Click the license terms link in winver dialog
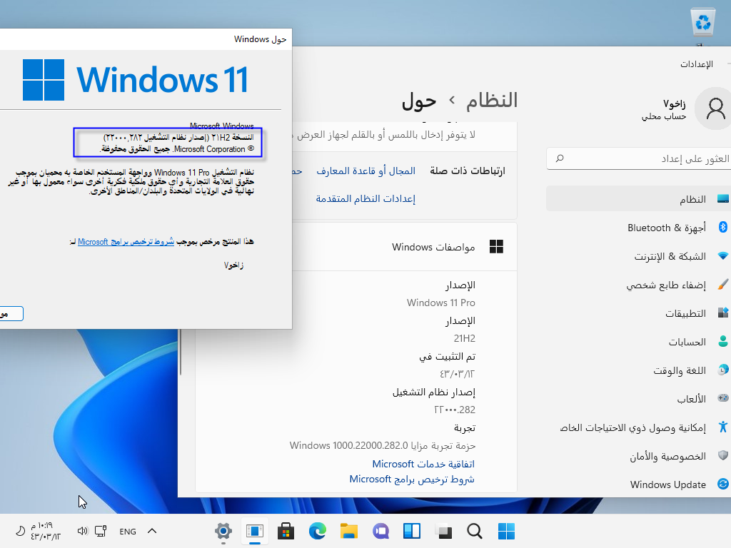The width and height of the screenshot is (731, 548). pyautogui.click(x=126, y=241)
